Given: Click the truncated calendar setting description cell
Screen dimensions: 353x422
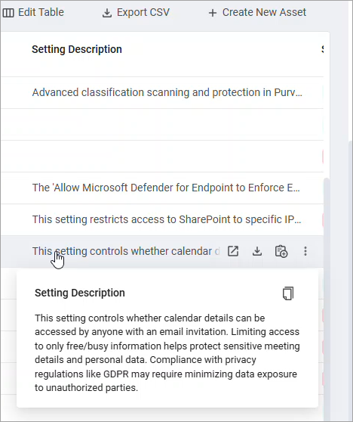Looking at the screenshot, I should pos(126,251).
